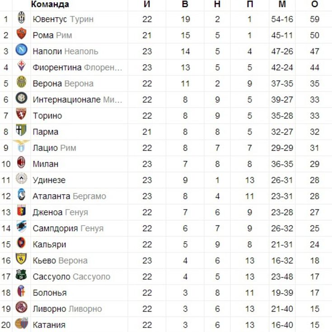This screenshot has width=332, height=332.
Task: Click the Napoli club logo
Action: pyautogui.click(x=21, y=51)
